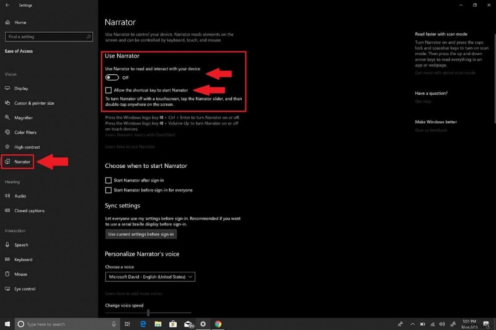Open the Mail app from the taskbar

188,324
